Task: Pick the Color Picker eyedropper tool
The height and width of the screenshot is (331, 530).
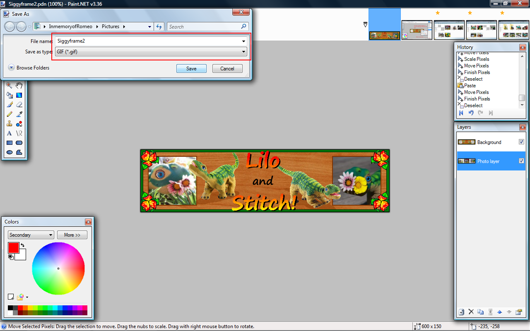Action: click(x=19, y=114)
